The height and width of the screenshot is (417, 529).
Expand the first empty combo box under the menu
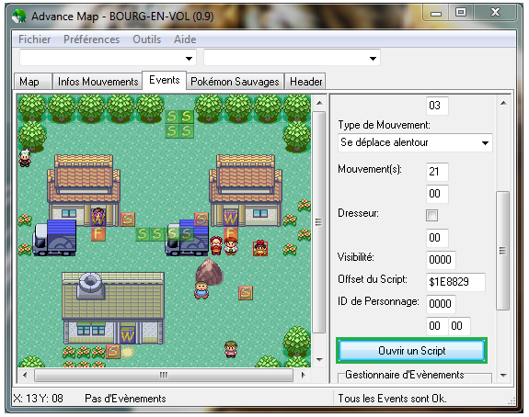(x=108, y=58)
